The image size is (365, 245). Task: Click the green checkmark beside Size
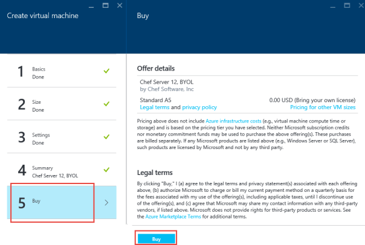106,104
